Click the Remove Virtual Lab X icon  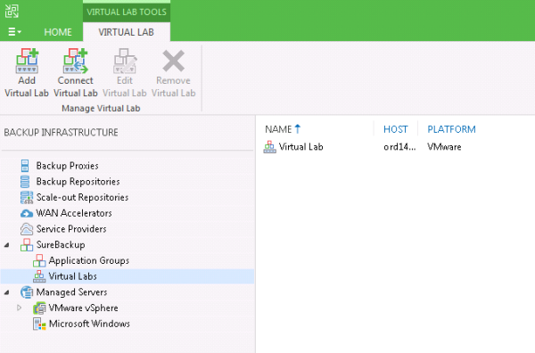click(174, 61)
